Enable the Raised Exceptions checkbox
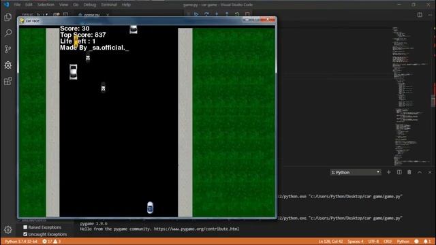This screenshot has width=436, height=245. [25, 227]
